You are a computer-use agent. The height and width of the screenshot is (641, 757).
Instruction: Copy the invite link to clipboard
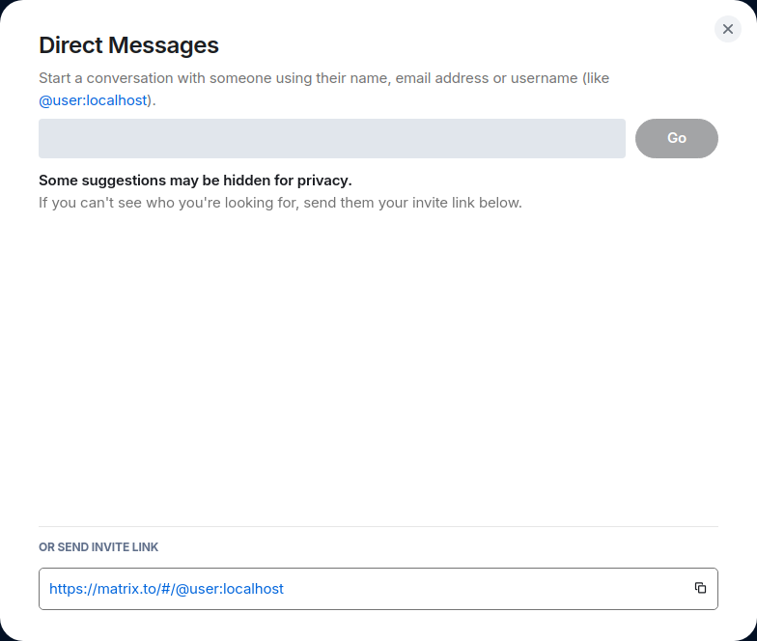[x=700, y=588]
